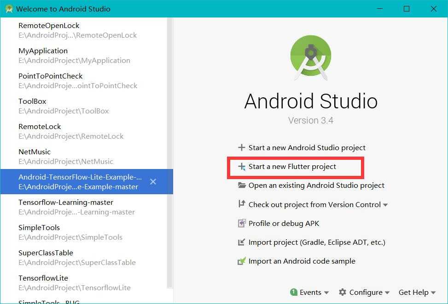Click the Flutter plus icon
448x304 pixels.
click(242, 166)
